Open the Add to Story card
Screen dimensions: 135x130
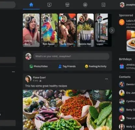31,30
